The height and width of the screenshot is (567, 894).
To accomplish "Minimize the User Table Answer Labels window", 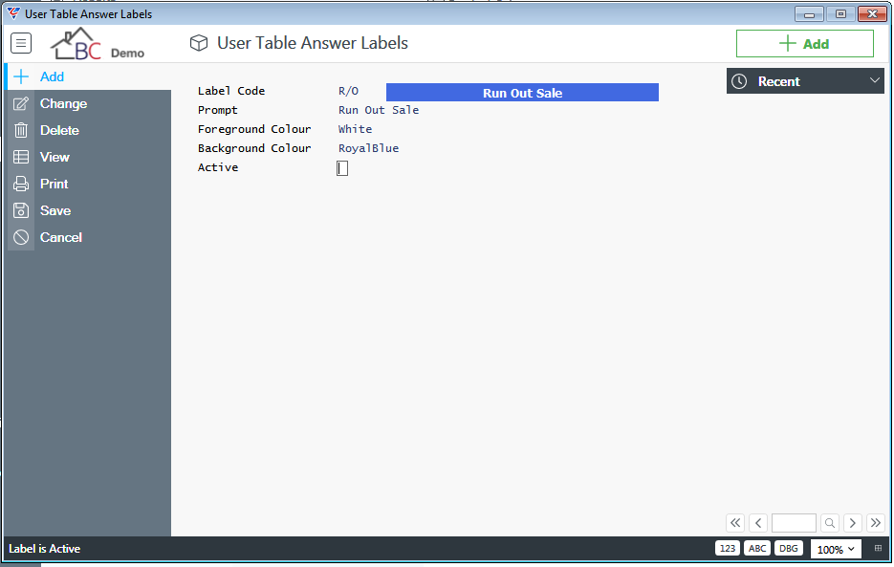I will (x=809, y=13).
